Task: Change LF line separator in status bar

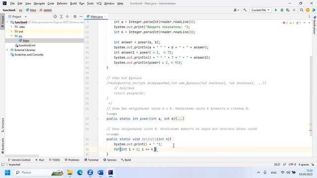Action: click(x=284, y=165)
